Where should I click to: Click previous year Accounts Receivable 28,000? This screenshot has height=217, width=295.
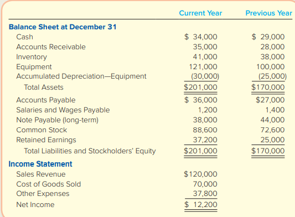coord(272,47)
